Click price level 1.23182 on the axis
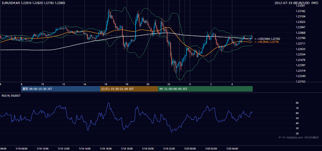 pos(301,11)
